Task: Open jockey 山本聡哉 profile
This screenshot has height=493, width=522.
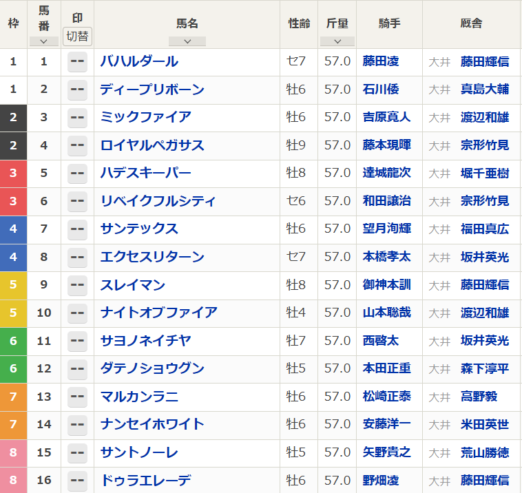Action: (x=387, y=313)
